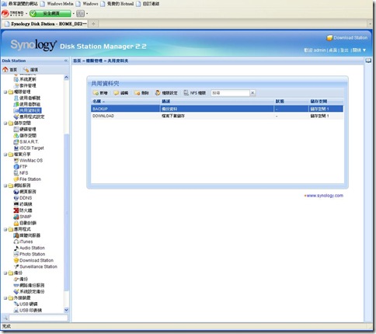Open the iTunes headphone icon
The height and width of the screenshot is (334, 376).
pyautogui.click(x=16, y=242)
